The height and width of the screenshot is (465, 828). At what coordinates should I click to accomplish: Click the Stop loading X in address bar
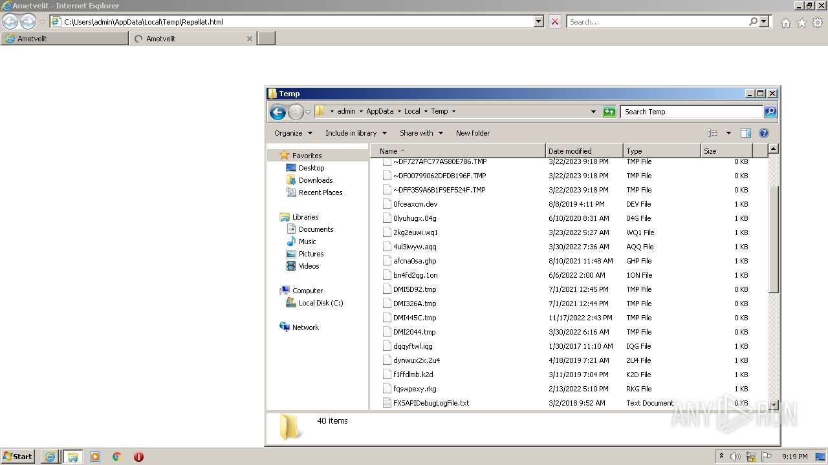[x=555, y=21]
